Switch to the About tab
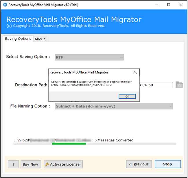Image resolution: width=188 pixels, height=178 pixels. point(40,39)
